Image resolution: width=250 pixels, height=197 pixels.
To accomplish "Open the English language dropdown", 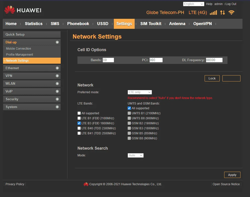I will [x=194, y=4].
